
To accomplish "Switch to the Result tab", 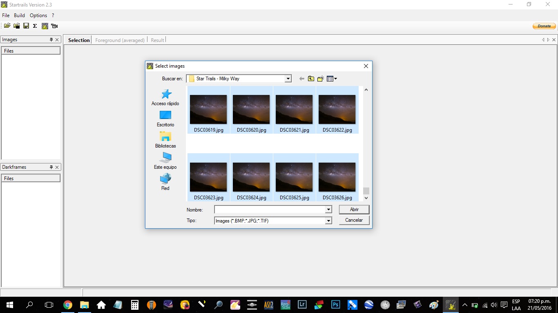I will 157,40.
